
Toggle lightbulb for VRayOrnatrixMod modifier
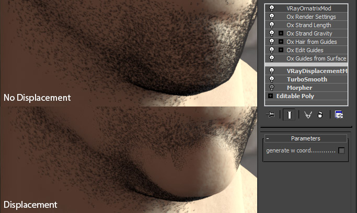coord(272,8)
